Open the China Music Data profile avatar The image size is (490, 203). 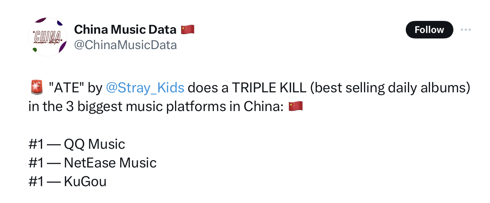point(48,37)
